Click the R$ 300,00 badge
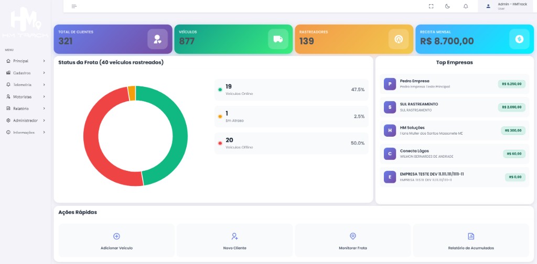Image resolution: width=537 pixels, height=264 pixels. 513,130
